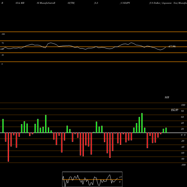This screenshot has height=187, width=187.
Task: Click the 20 label on the MR axis
Action: [x=182, y=129]
